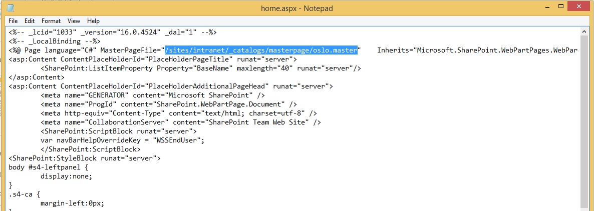The width and height of the screenshot is (594, 211).
Task: Click the "SharePoint:ListItemProperty" line
Action: (200, 68)
